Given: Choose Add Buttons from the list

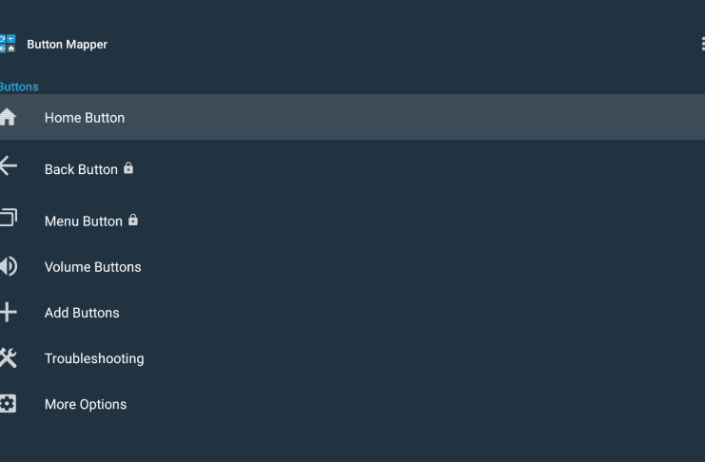Looking at the screenshot, I should coord(352,313).
